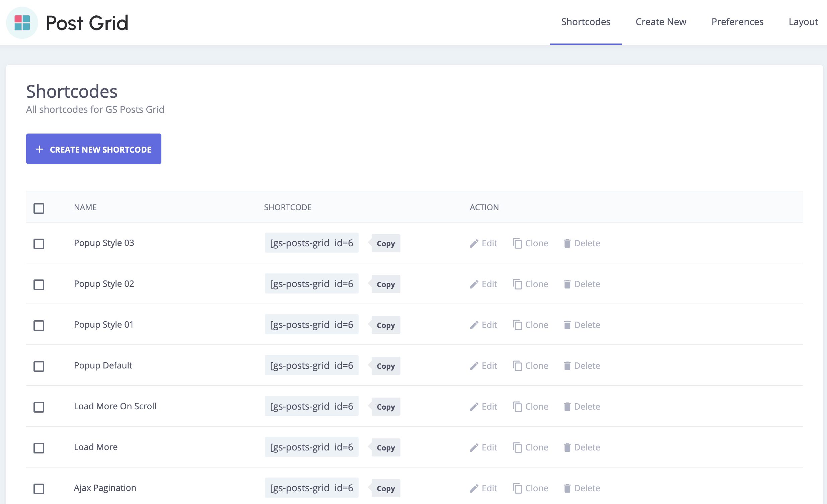Click the SHORTCODE column header
This screenshot has height=504, width=827.
click(288, 207)
